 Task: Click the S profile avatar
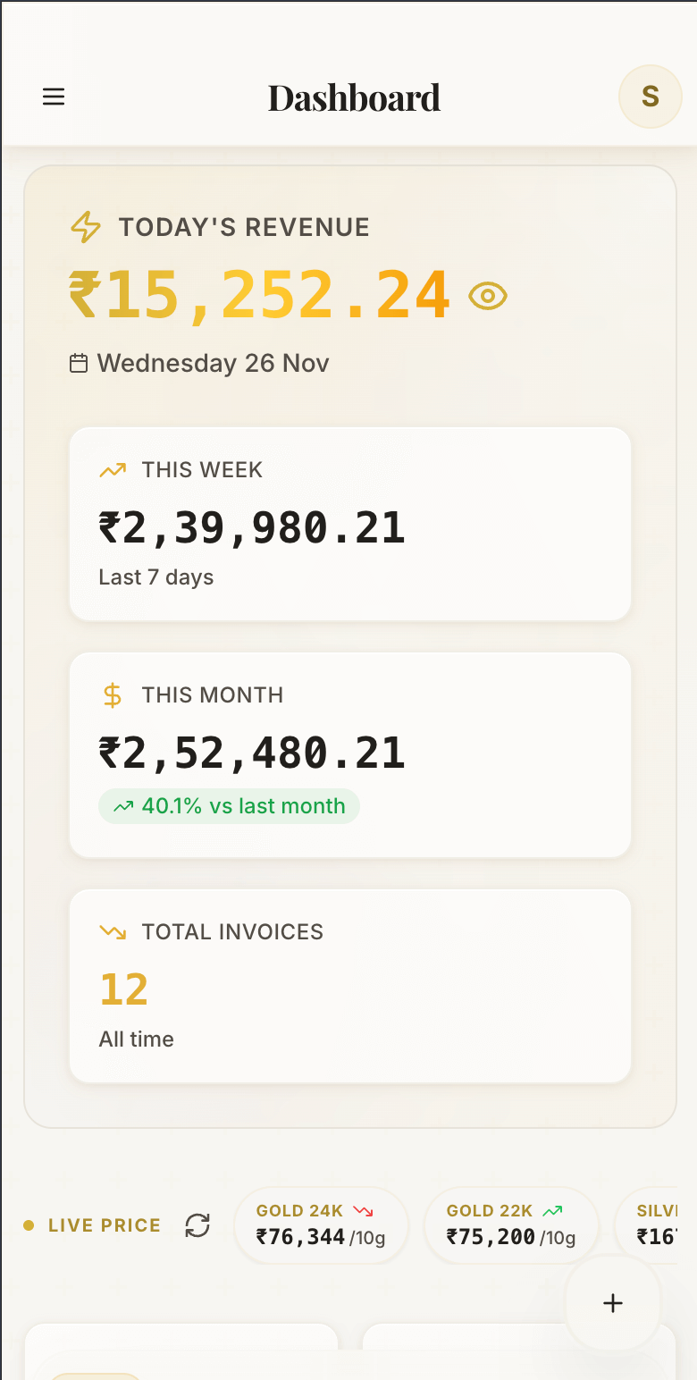click(650, 97)
